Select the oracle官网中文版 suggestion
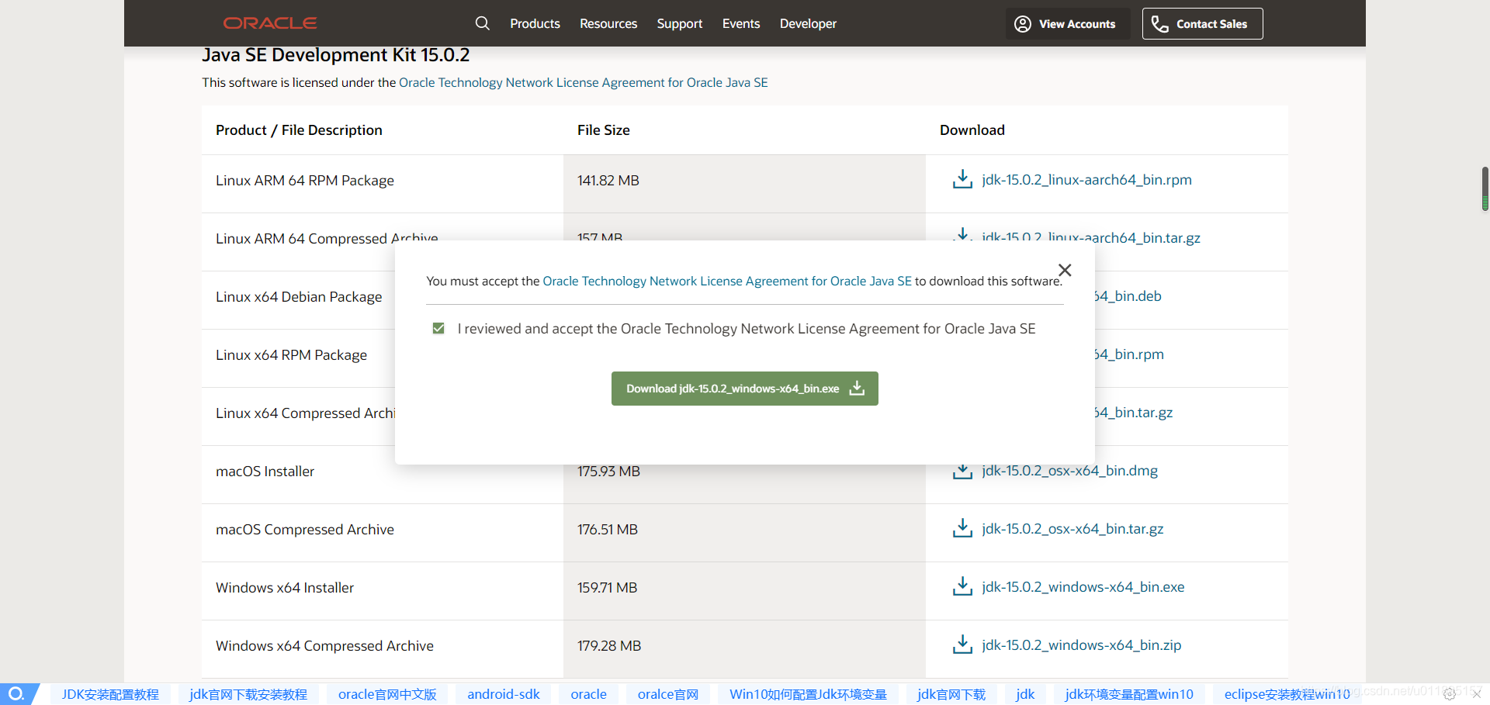1490x705 pixels. pyautogui.click(x=387, y=694)
